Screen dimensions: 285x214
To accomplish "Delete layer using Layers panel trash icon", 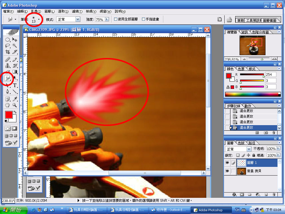I will [274, 194].
